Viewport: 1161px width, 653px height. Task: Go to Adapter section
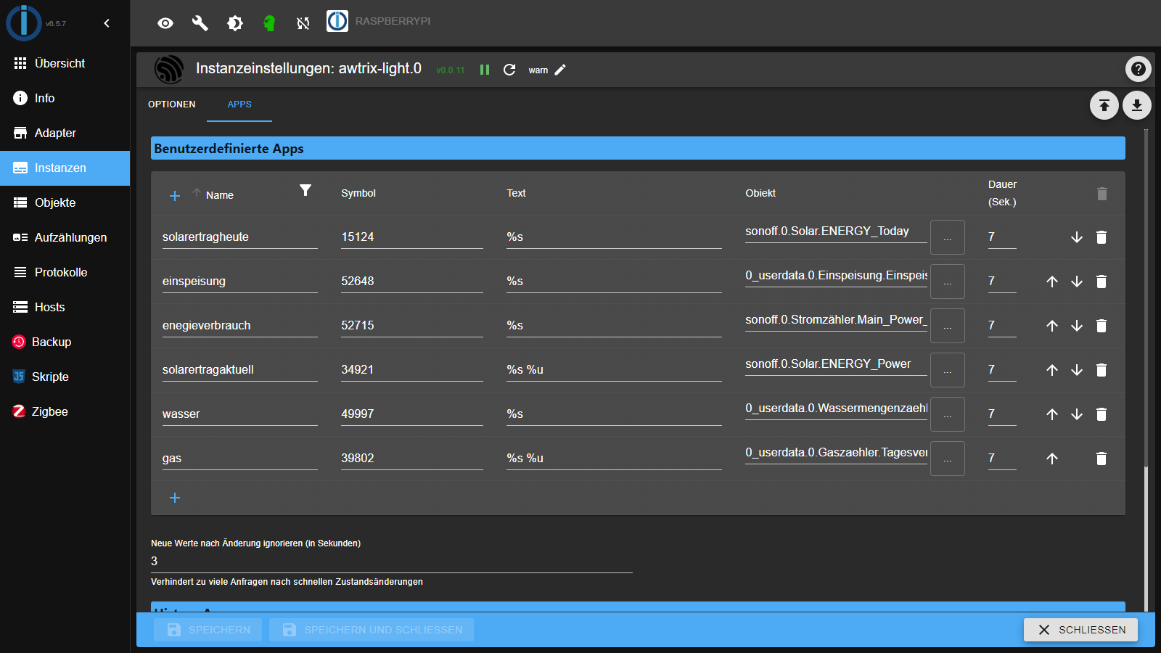point(65,133)
